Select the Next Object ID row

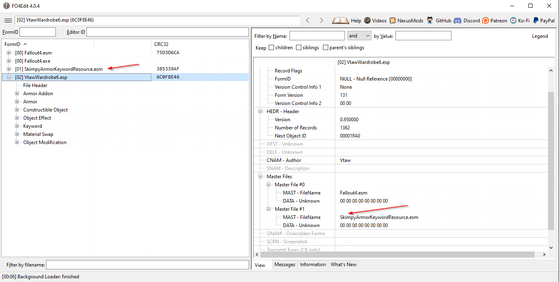click(x=400, y=136)
